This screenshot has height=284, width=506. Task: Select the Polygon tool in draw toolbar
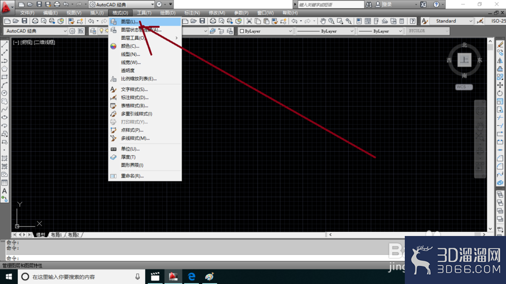(5, 69)
